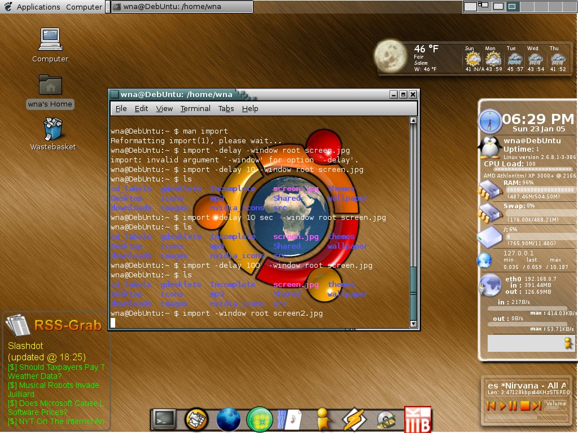Click the Swap memory chip icon
This screenshot has width=578, height=433.
tap(491, 212)
